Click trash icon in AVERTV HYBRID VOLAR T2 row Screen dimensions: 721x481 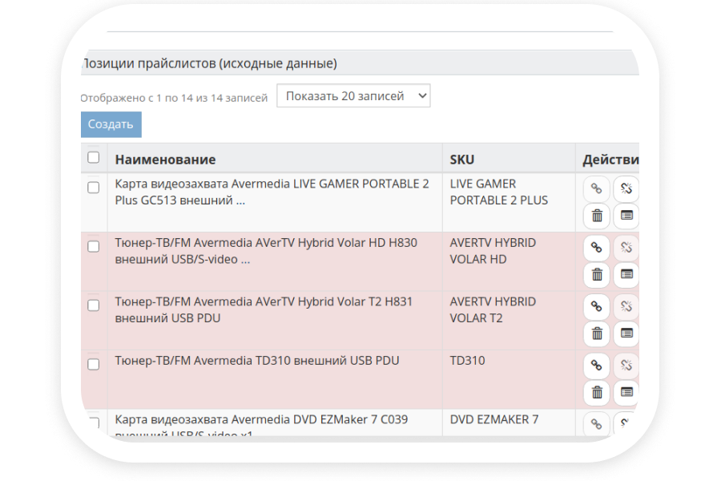596,333
